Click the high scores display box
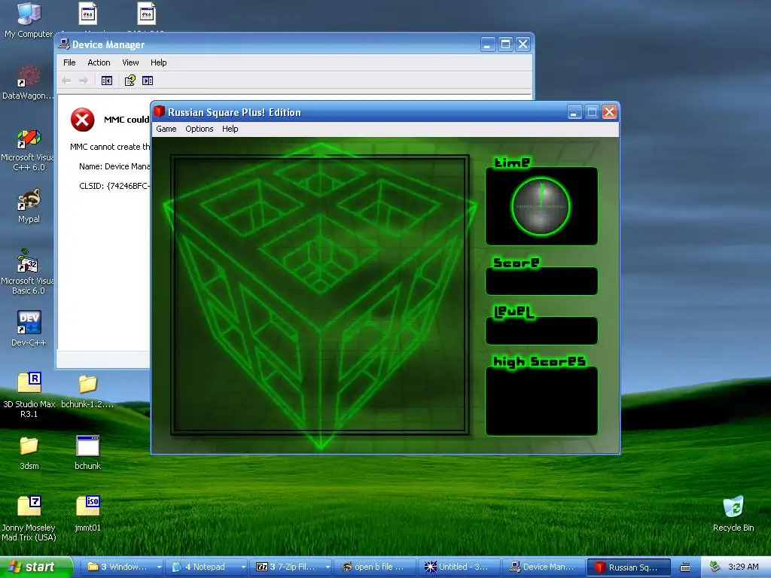The width and height of the screenshot is (771, 578). pyautogui.click(x=541, y=401)
